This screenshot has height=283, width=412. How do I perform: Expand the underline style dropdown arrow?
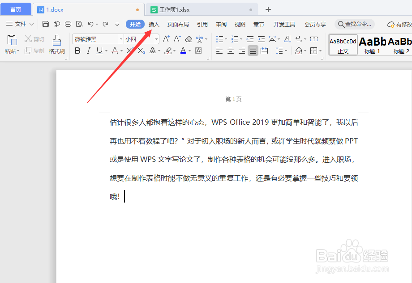pos(106,51)
